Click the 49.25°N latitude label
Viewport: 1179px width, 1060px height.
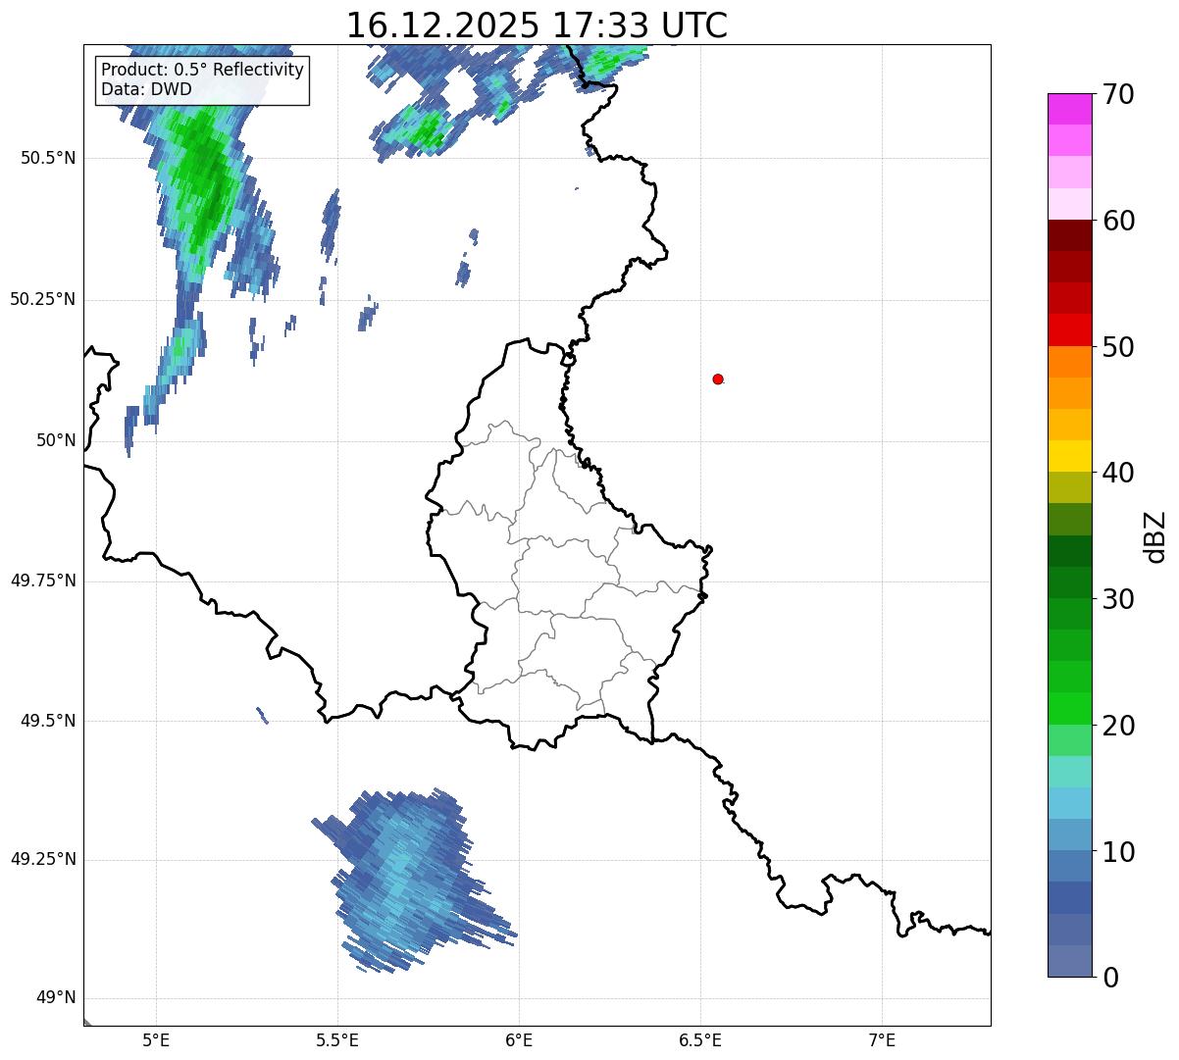click(x=43, y=859)
